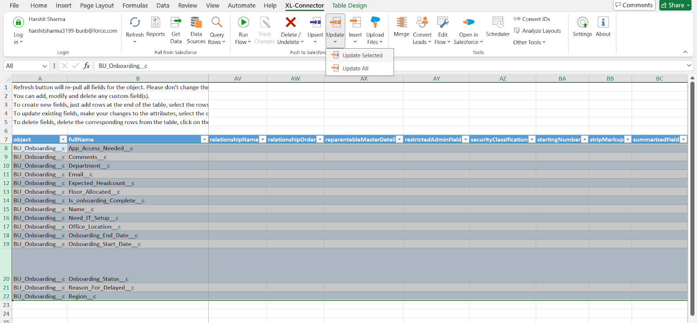
Task: Switch to the Formulas tab
Action: coord(135,6)
